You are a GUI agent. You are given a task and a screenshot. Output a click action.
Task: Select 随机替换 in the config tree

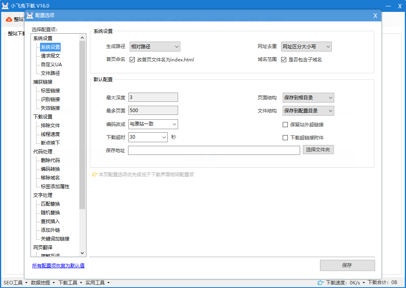point(50,213)
